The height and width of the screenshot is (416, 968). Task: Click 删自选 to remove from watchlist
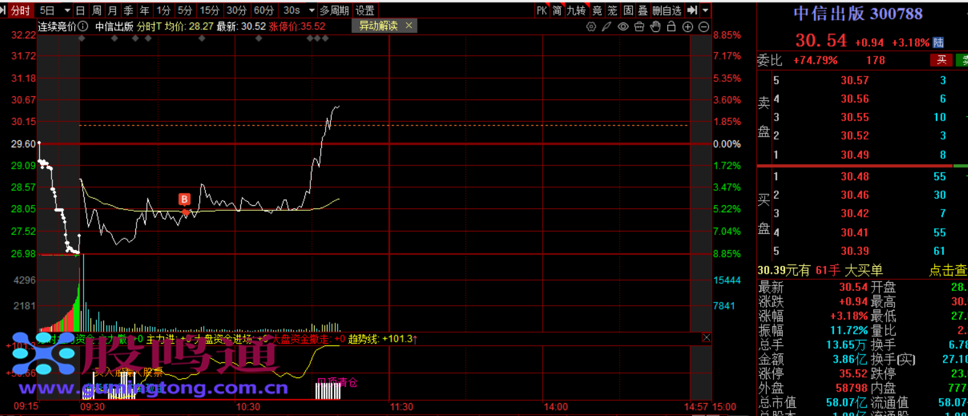pyautogui.click(x=667, y=10)
